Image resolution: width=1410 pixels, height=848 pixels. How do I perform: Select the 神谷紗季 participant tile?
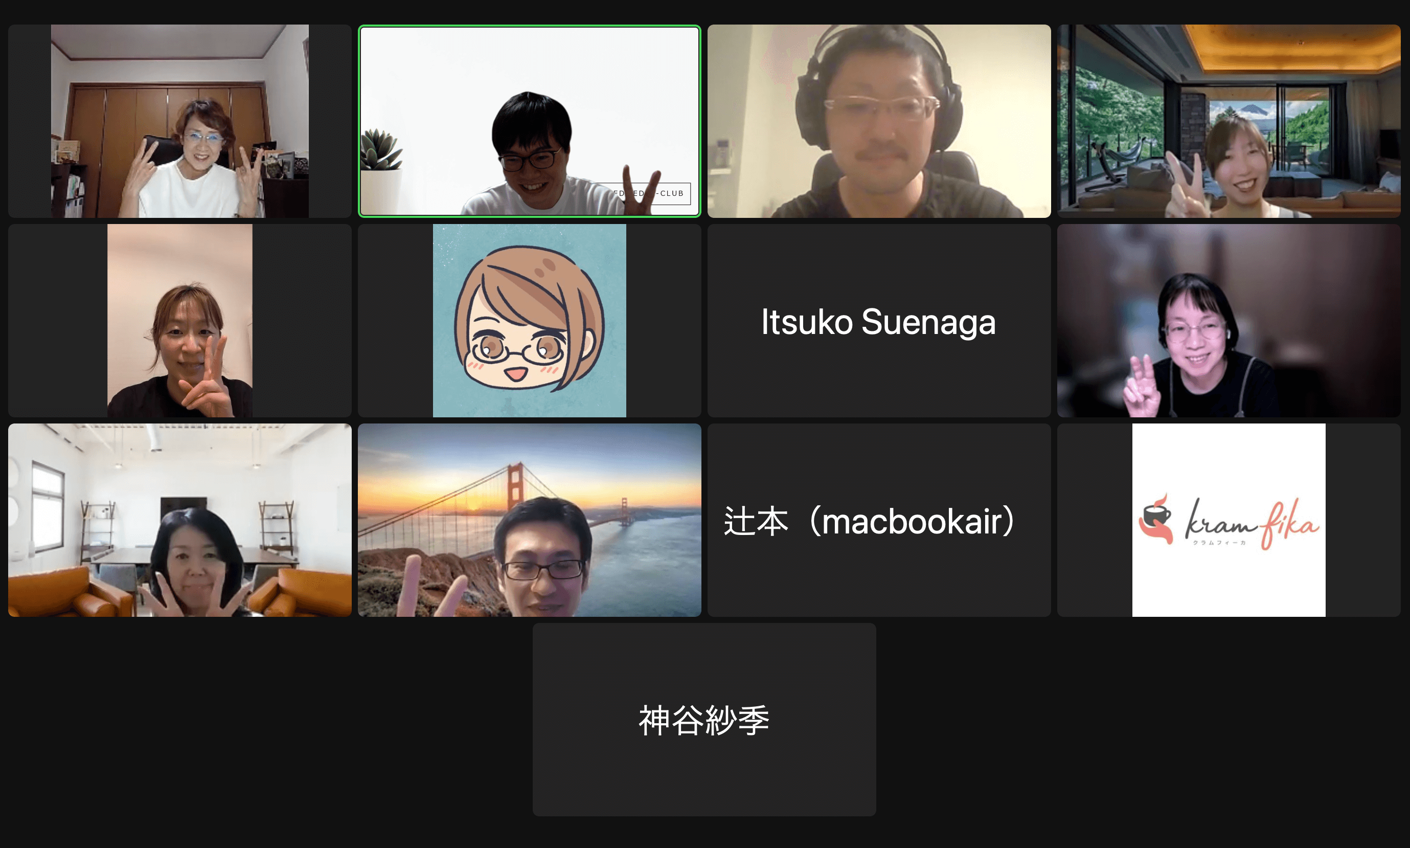[x=704, y=720]
